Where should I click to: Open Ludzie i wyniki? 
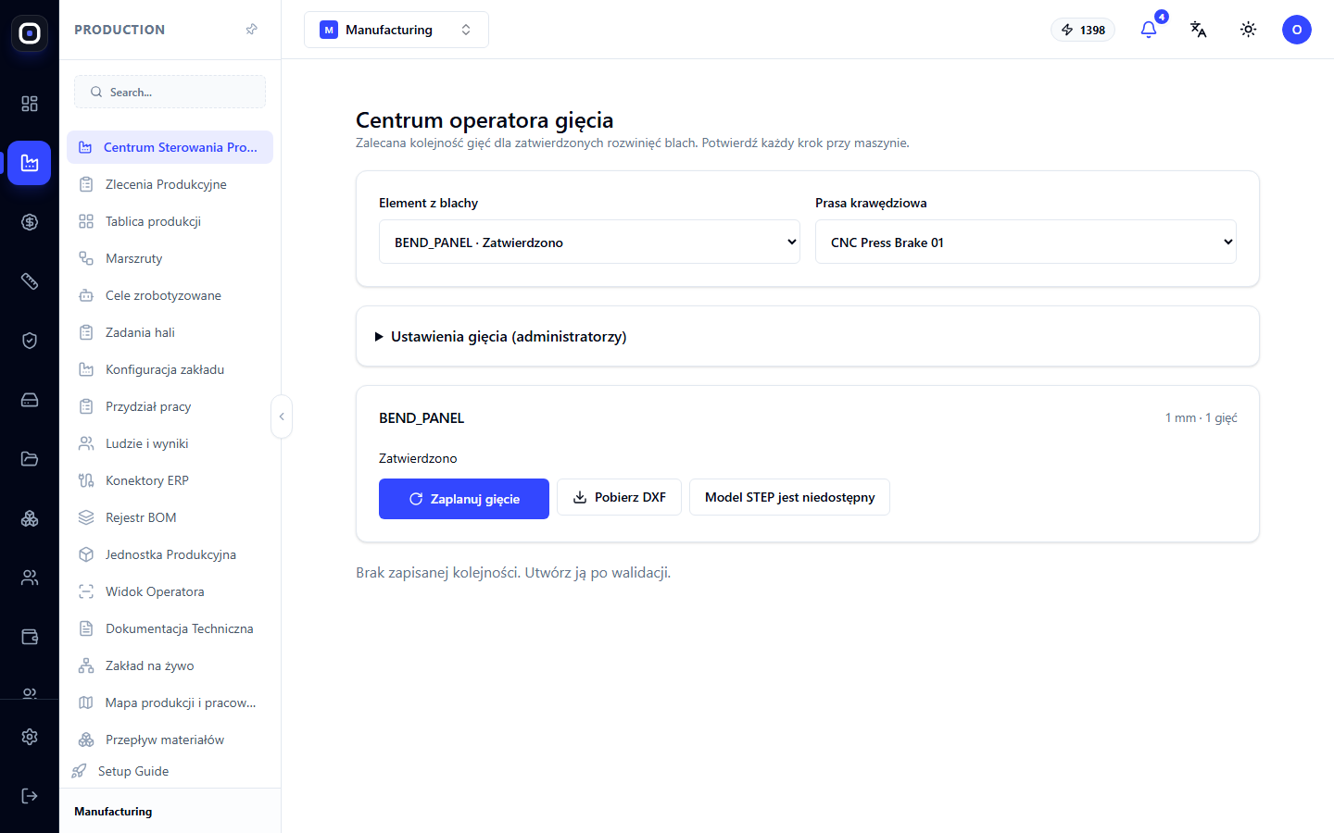tap(170, 443)
